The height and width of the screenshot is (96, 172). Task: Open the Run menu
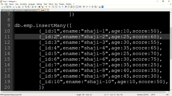click(56, 4)
